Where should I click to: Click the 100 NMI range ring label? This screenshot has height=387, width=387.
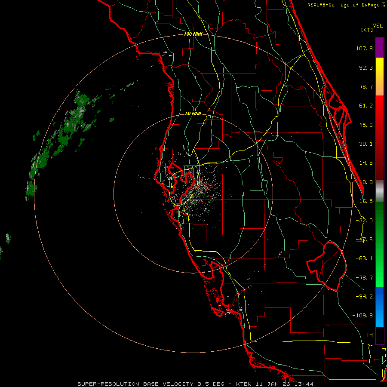click(x=193, y=34)
